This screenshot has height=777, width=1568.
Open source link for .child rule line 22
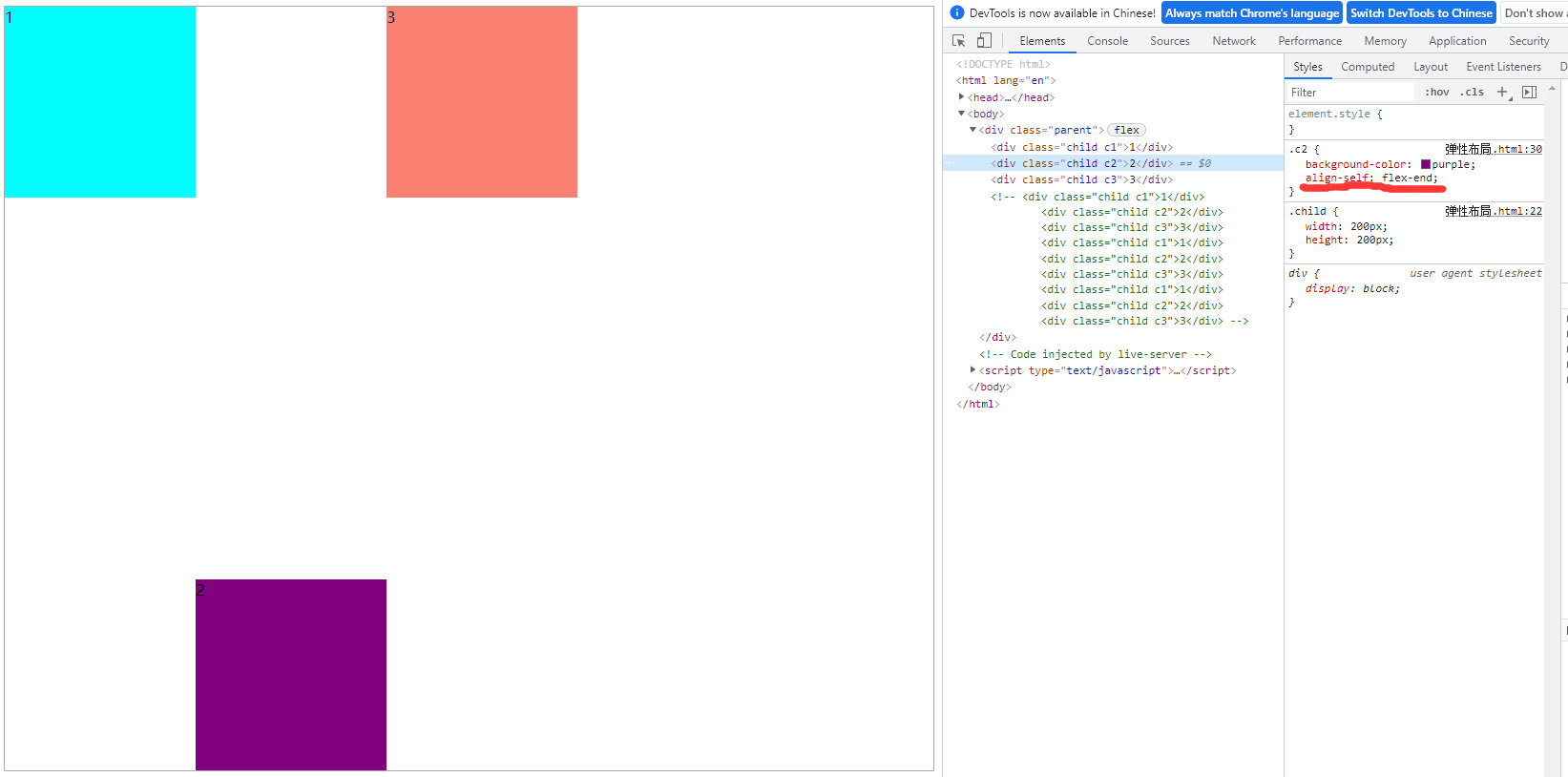pyautogui.click(x=1493, y=211)
